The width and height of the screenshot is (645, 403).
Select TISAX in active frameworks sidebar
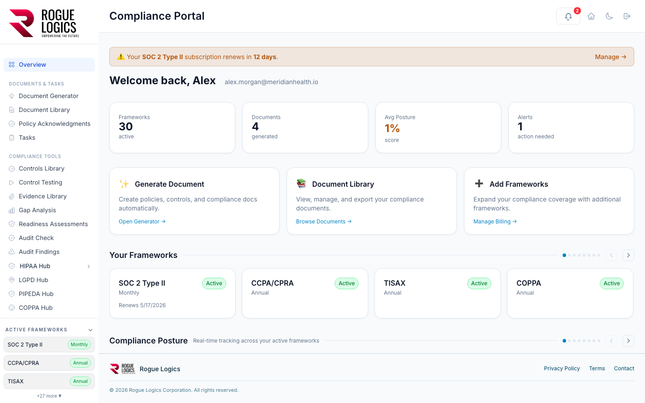pos(49,382)
